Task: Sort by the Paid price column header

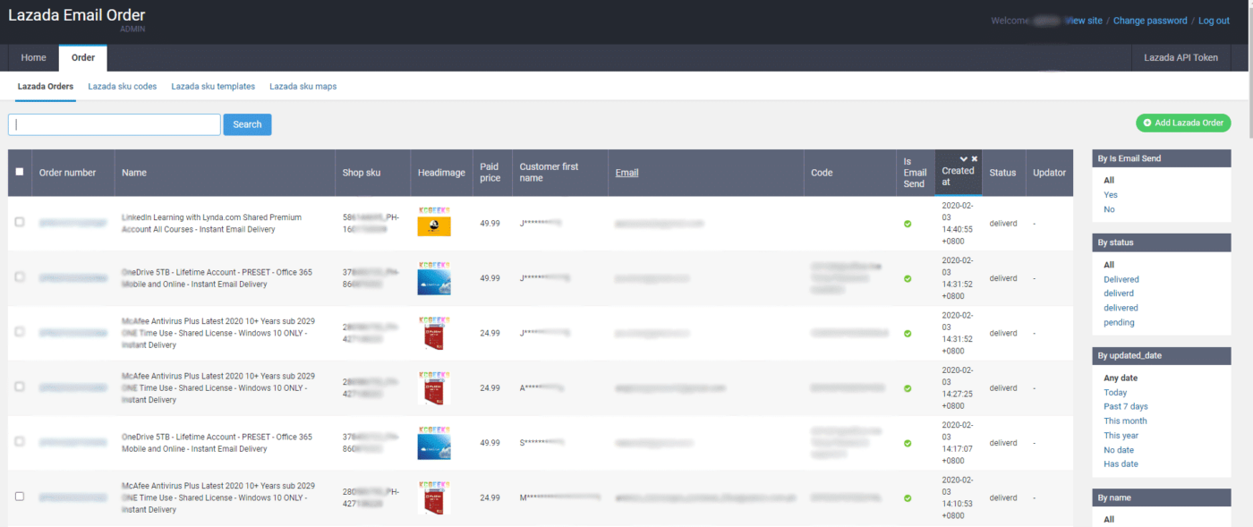Action: [x=490, y=173]
